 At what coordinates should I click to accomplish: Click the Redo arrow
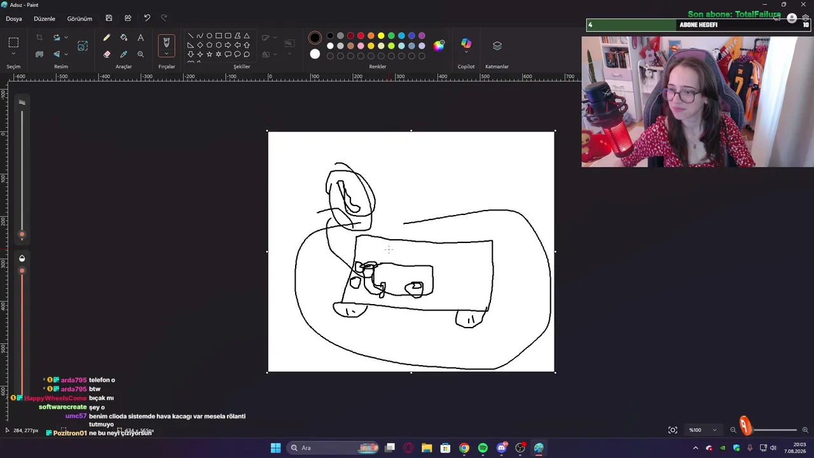click(164, 18)
